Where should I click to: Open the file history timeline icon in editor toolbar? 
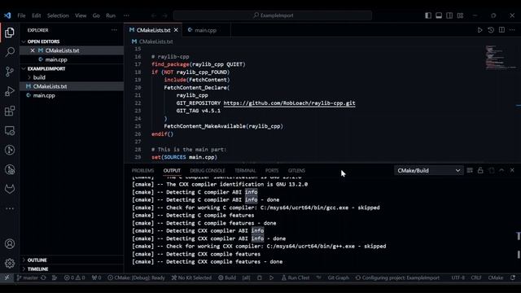491,30
